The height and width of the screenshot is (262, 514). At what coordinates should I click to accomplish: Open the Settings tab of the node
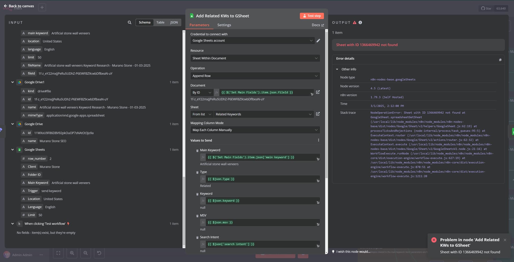[224, 25]
